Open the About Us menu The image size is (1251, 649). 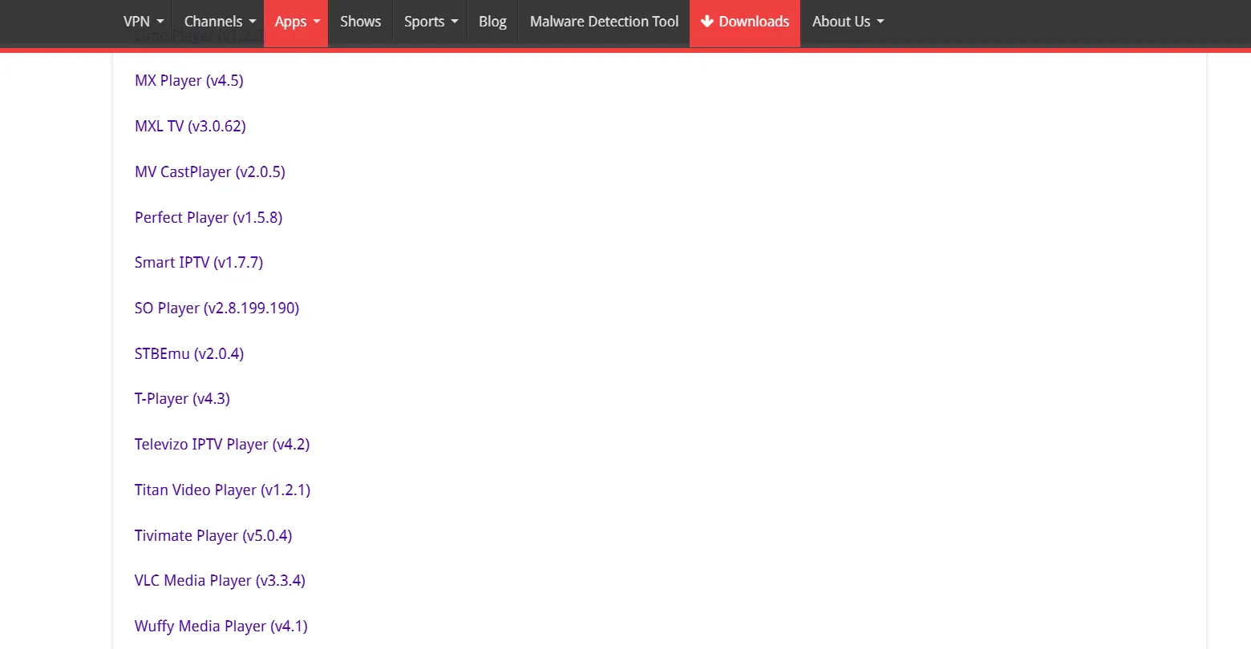click(x=848, y=22)
